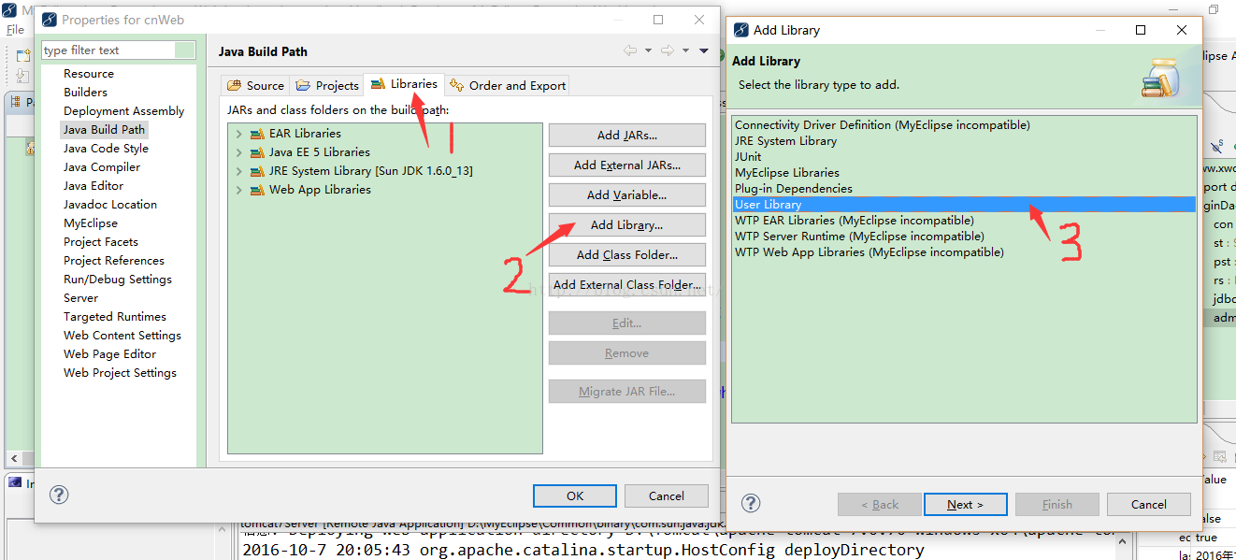The height and width of the screenshot is (560, 1236).
Task: Select Java Editor in the properties list
Action: pos(93,186)
